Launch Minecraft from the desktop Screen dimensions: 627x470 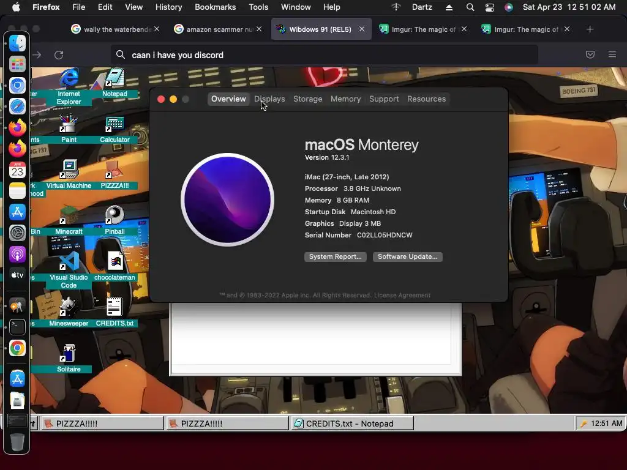tap(69, 220)
